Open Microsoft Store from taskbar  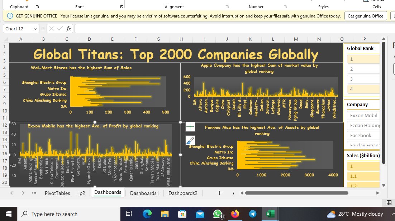click(182, 214)
